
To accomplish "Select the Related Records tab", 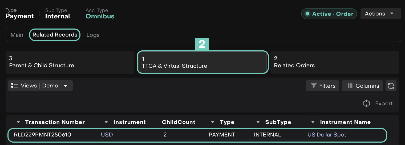I will coord(55,35).
